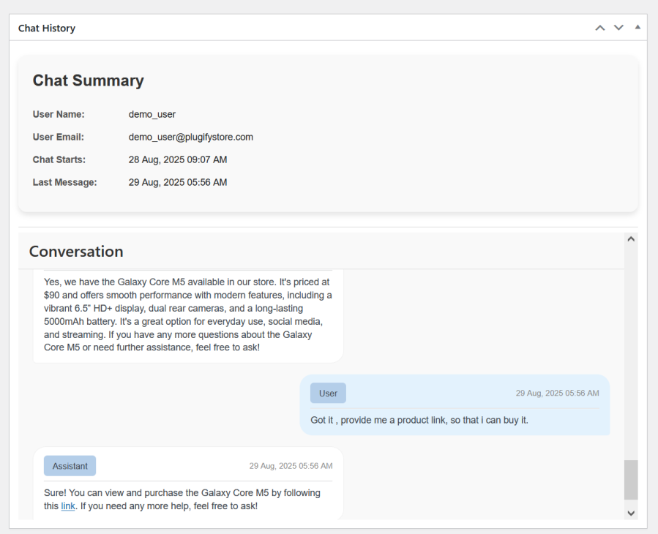Click the conversation scrollbar thumb
658x534 pixels.
tap(631, 480)
